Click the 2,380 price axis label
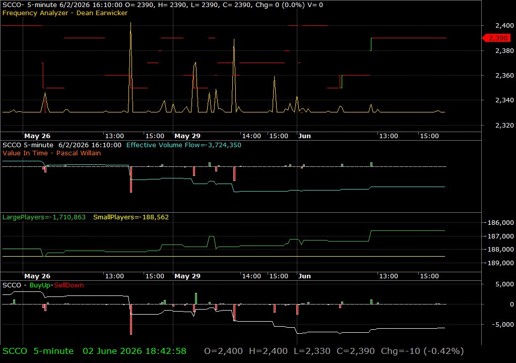 (504, 51)
